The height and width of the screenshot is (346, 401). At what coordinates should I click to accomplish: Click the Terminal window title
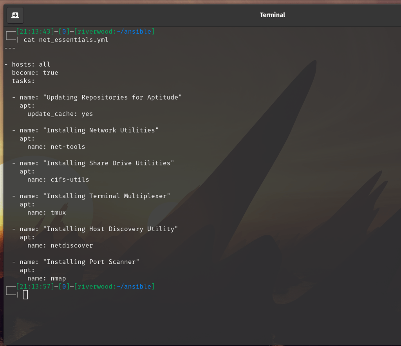coord(273,15)
